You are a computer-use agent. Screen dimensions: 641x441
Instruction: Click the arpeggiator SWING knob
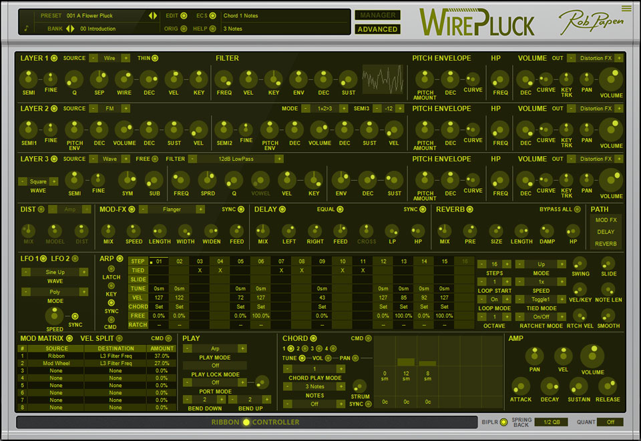point(580,264)
